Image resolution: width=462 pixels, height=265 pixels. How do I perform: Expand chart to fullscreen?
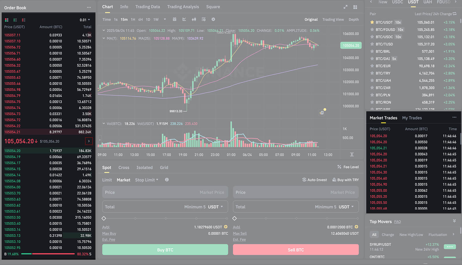[345, 7]
